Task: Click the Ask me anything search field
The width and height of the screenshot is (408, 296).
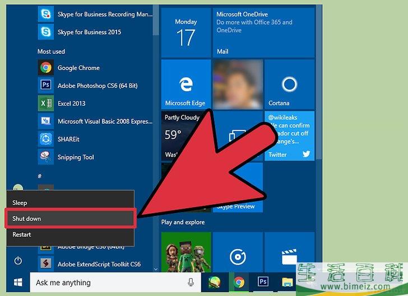Action: pyautogui.click(x=106, y=282)
